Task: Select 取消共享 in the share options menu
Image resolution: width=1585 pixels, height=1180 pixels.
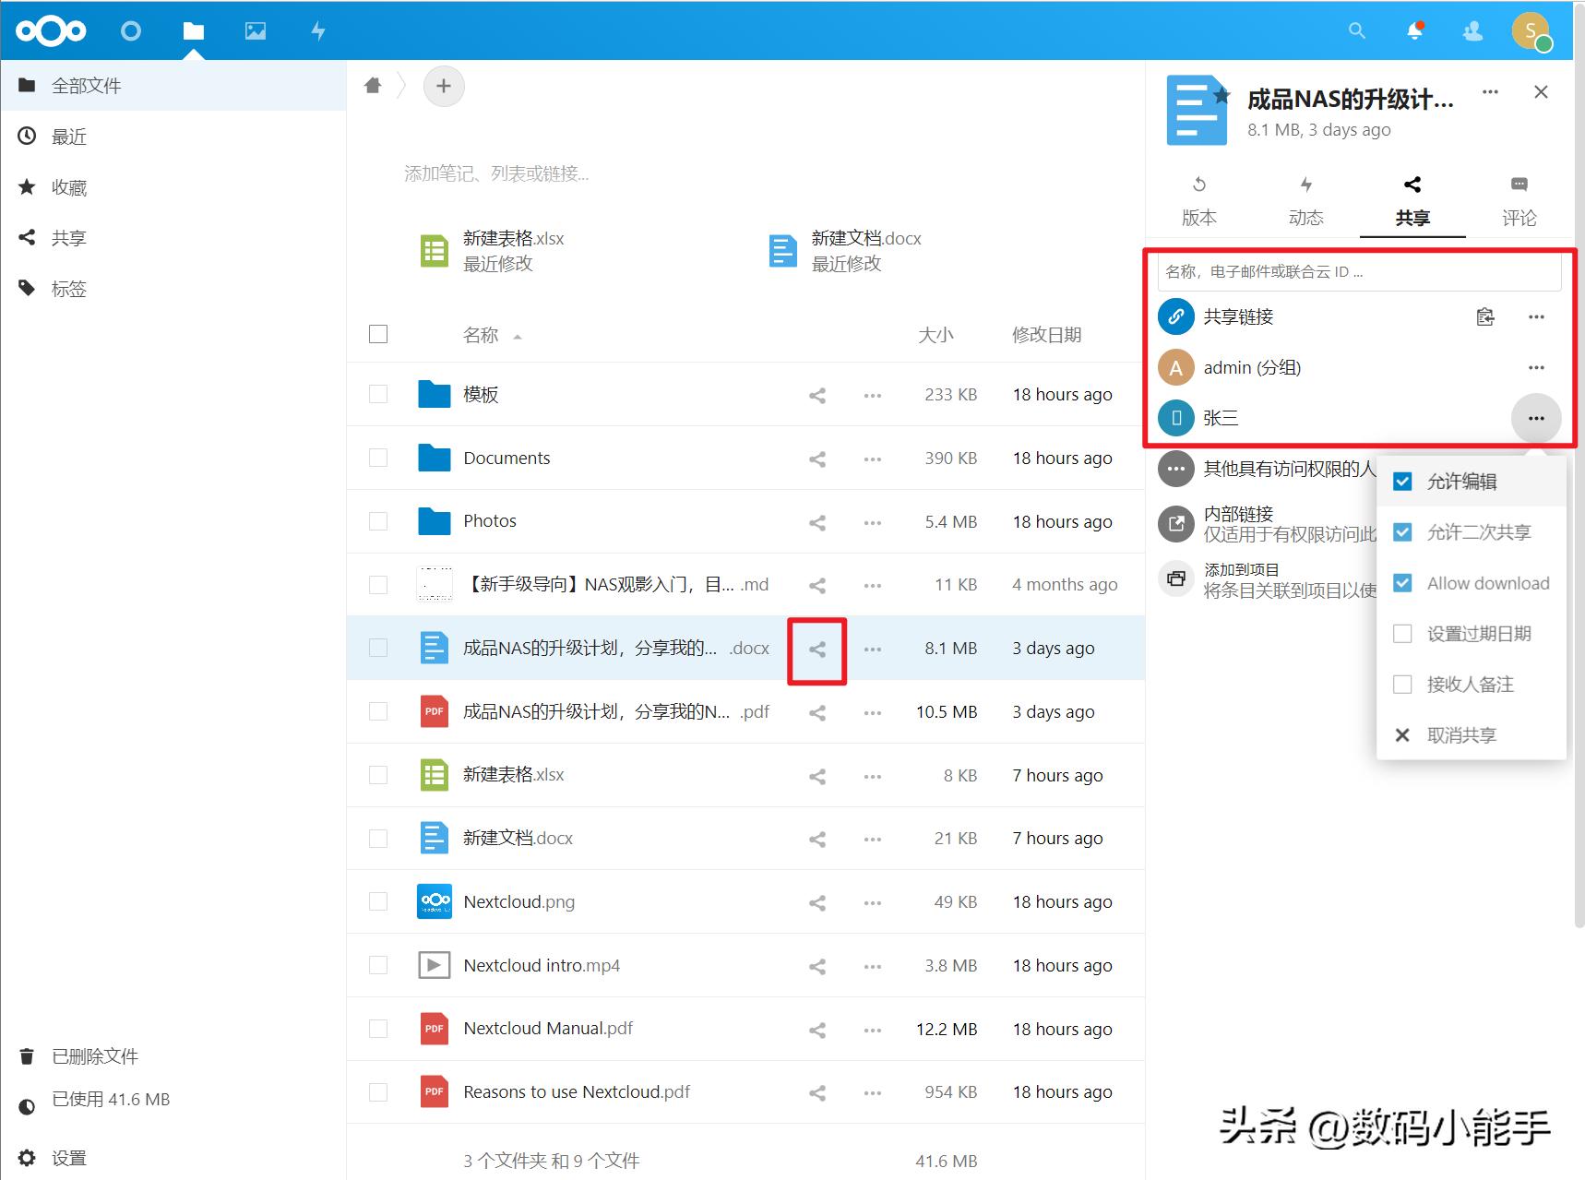Action: [1461, 734]
